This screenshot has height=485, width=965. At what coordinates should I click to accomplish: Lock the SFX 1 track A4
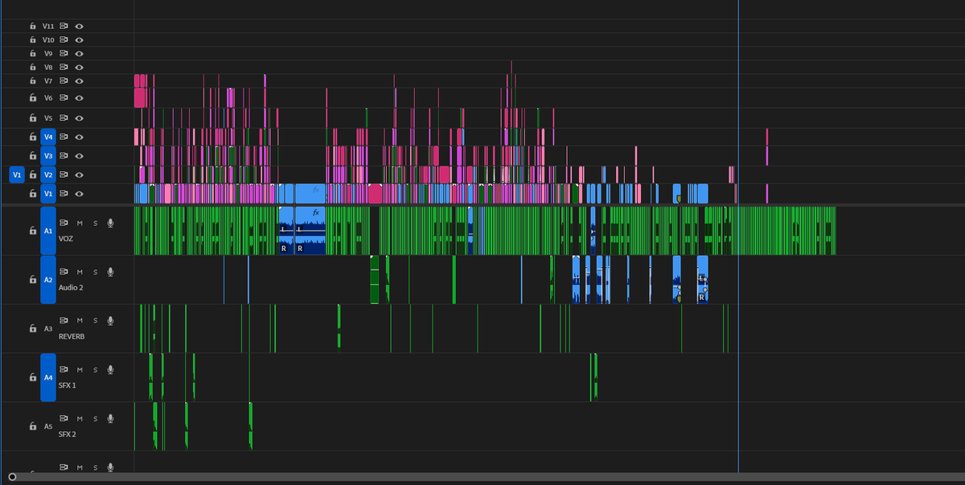33,377
